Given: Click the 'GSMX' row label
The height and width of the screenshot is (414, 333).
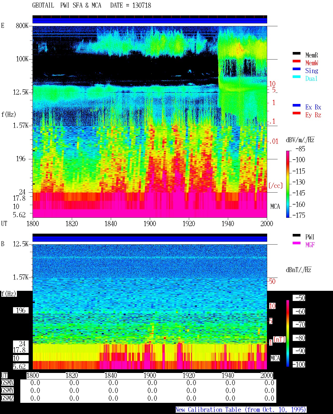Looking at the screenshot, I should [7, 383].
